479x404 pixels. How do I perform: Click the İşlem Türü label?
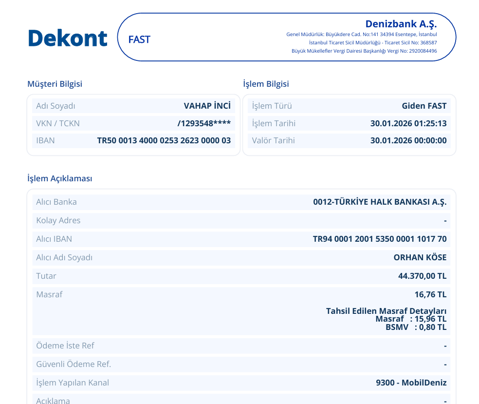tap(272, 106)
